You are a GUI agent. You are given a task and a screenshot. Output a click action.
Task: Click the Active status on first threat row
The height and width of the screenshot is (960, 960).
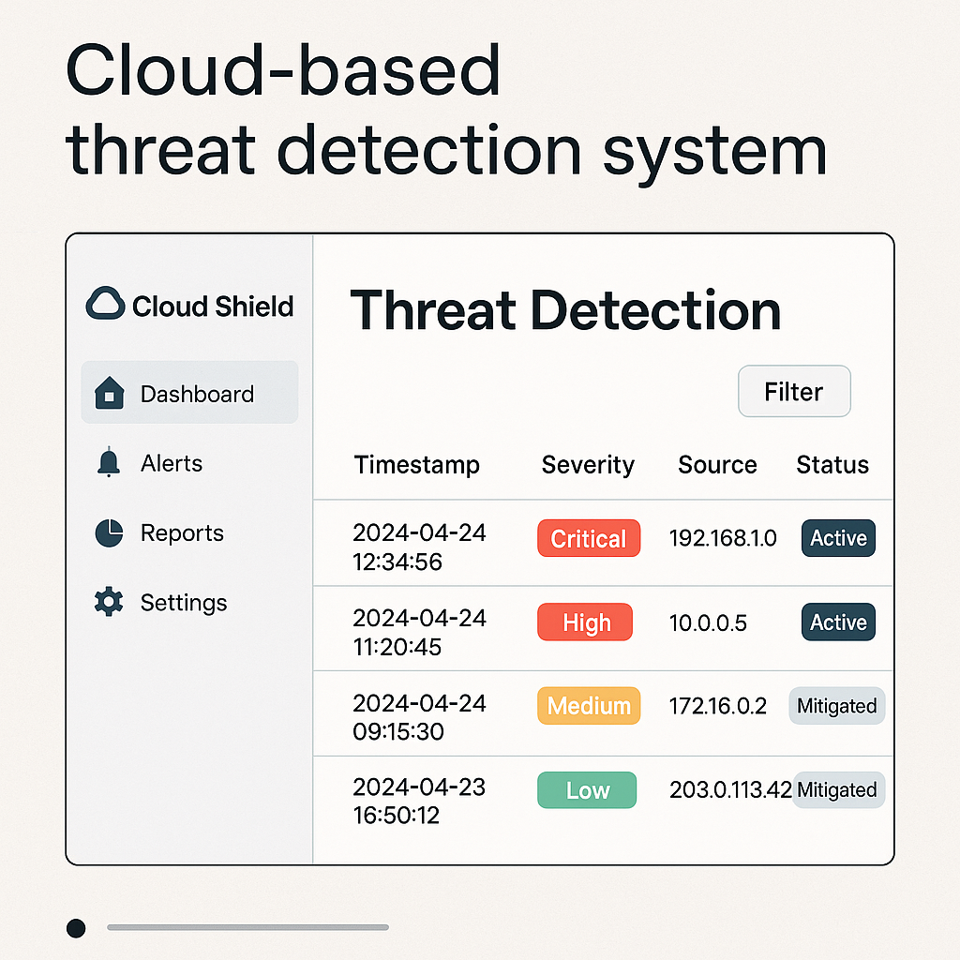[837, 538]
